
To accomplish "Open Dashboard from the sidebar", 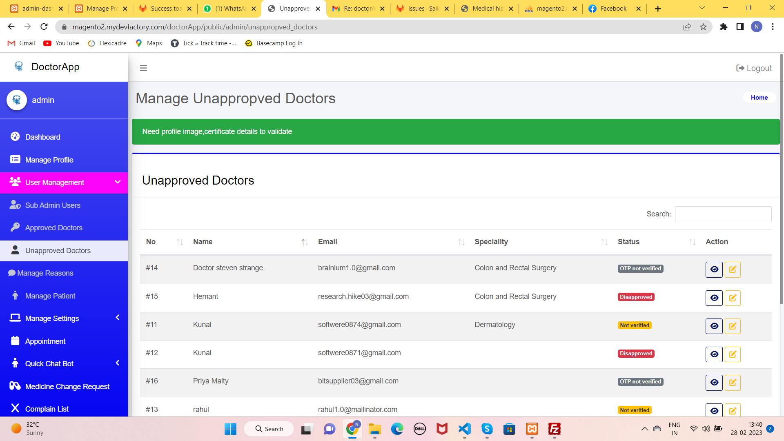I will [x=42, y=137].
